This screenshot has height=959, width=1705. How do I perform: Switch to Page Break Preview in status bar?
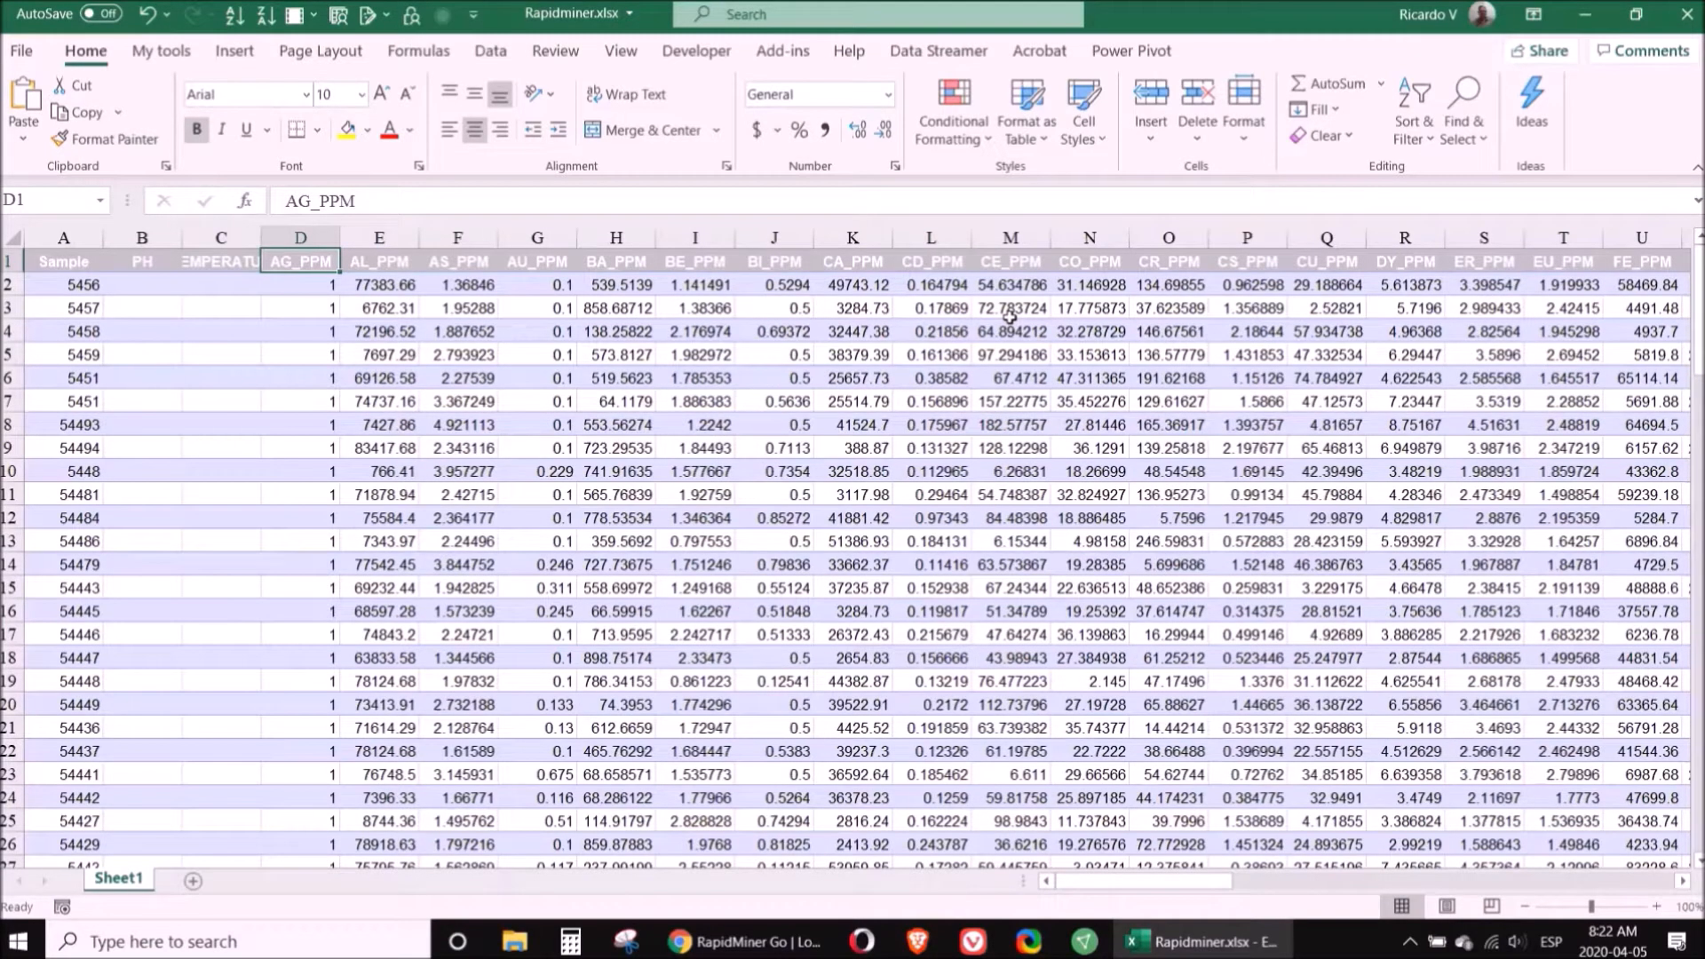(1491, 906)
